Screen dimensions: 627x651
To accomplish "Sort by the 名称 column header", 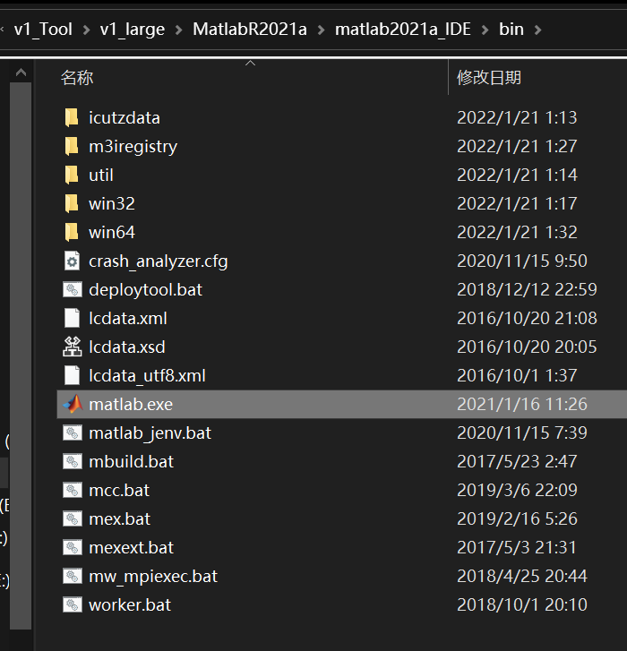I will (x=77, y=78).
